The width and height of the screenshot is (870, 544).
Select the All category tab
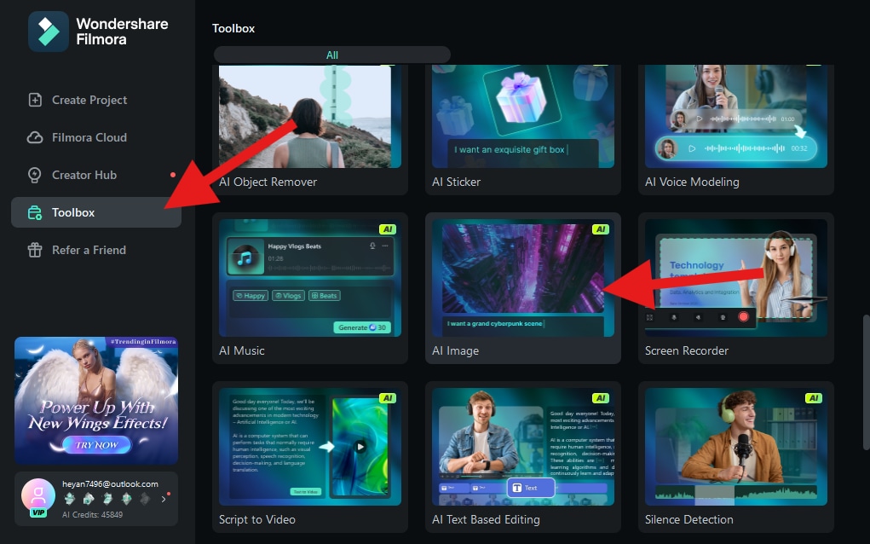pos(331,55)
